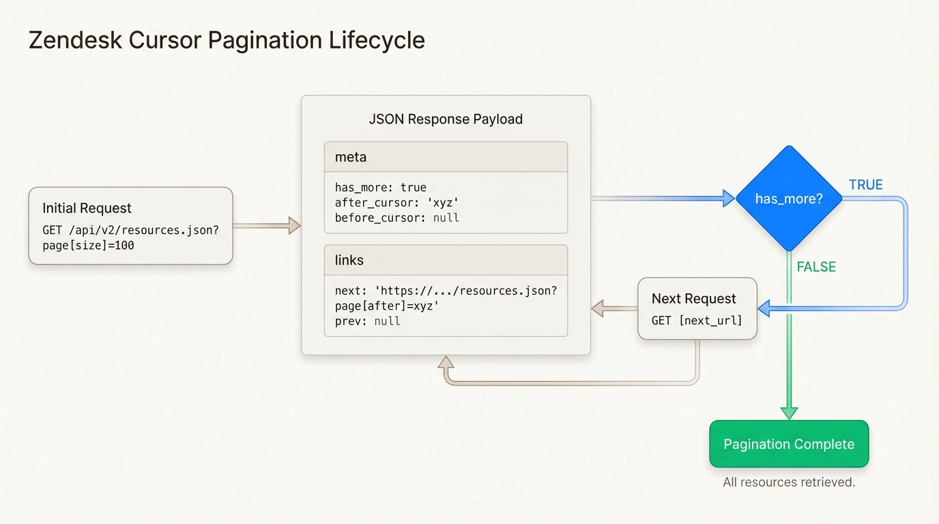Click the tan arrowhead pointing into JSON payload from Initial Request
Viewport: 939px width, 524px height.
294,225
